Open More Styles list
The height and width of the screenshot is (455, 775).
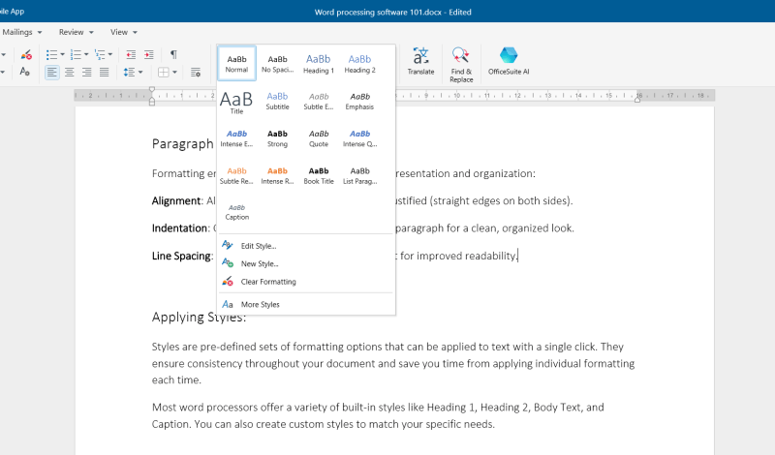coord(260,304)
